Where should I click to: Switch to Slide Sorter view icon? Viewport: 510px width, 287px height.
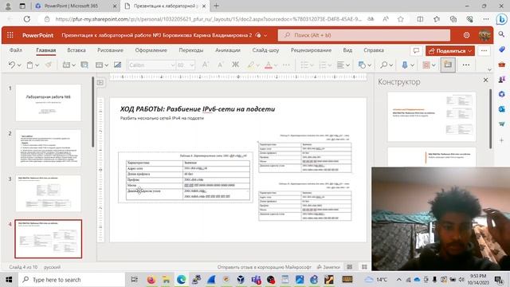(364, 267)
